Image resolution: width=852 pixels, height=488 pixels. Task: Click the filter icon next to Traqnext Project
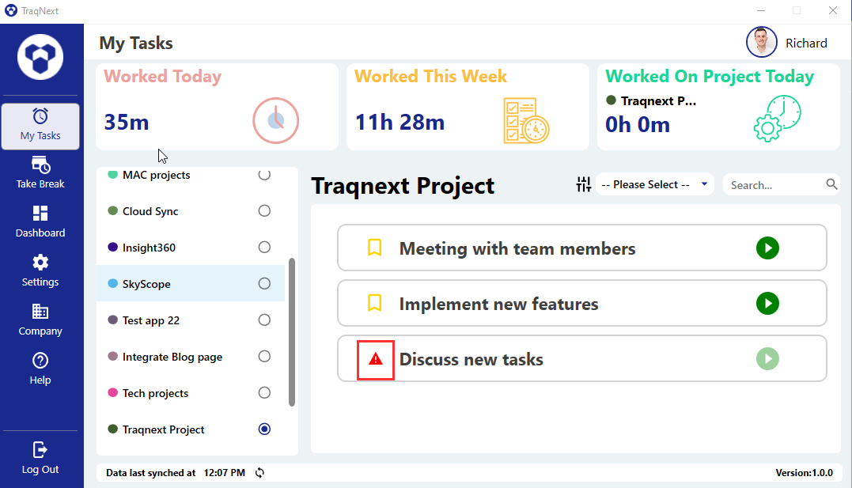[x=584, y=184]
